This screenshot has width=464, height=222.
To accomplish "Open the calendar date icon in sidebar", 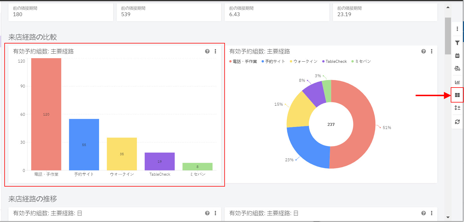I will tap(457, 56).
